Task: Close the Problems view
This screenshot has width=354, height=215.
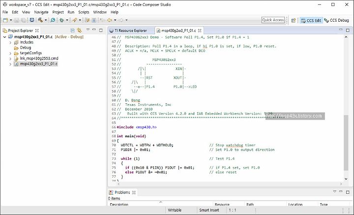Action: (134, 192)
